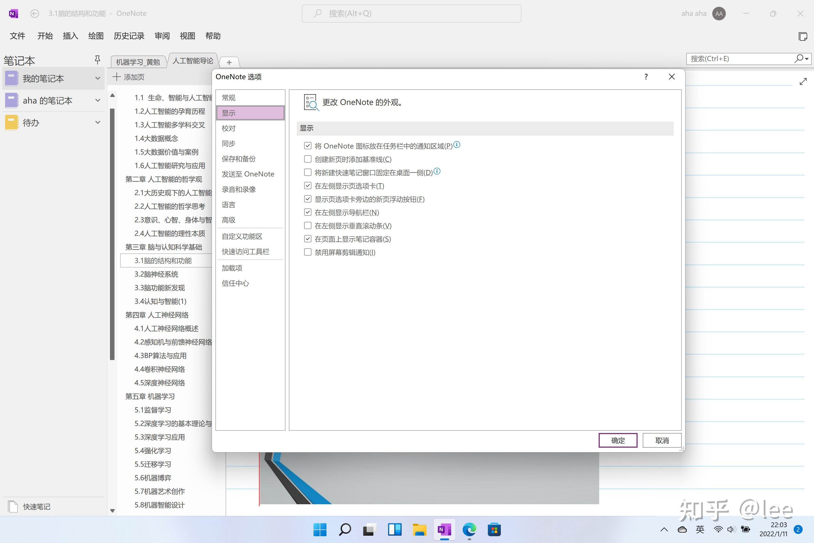This screenshot has height=543, width=814.
Task: Open the 绘图 ribbon menu
Action: point(96,36)
